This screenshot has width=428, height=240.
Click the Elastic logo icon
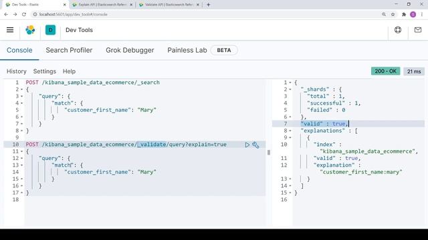[30, 30]
